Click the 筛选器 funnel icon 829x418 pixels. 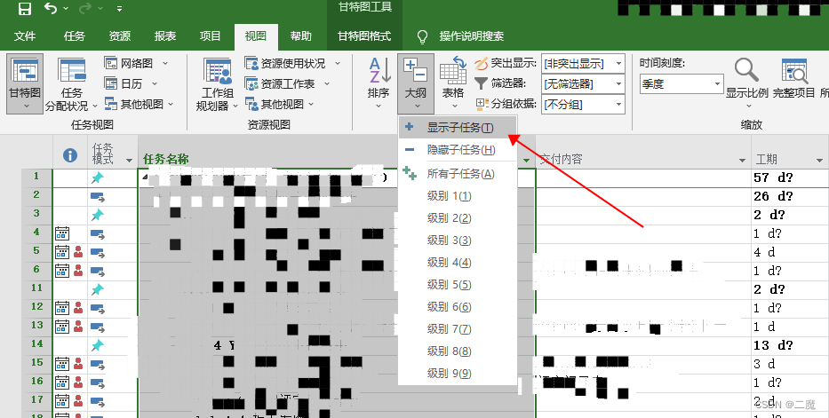tap(481, 83)
